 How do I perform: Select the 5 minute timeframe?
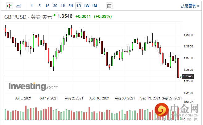[39, 6]
